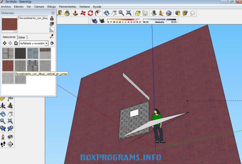Choose the blue tile material thumbnail
This screenshot has width=242, height=164.
(33, 53)
